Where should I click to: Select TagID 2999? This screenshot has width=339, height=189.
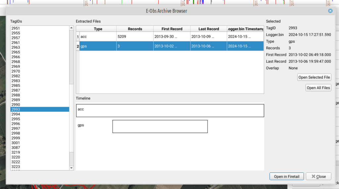pos(40,138)
